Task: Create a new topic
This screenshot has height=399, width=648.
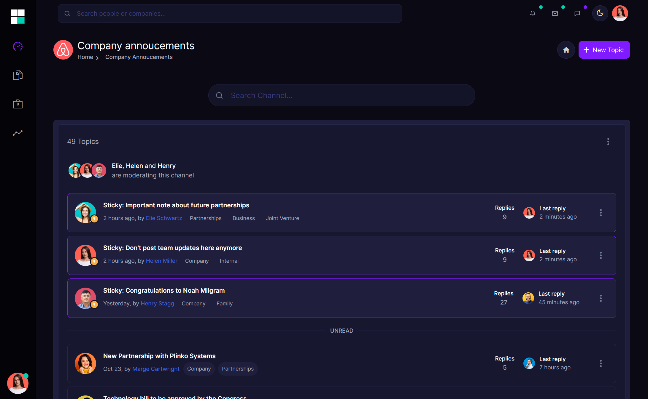Action: [604, 50]
